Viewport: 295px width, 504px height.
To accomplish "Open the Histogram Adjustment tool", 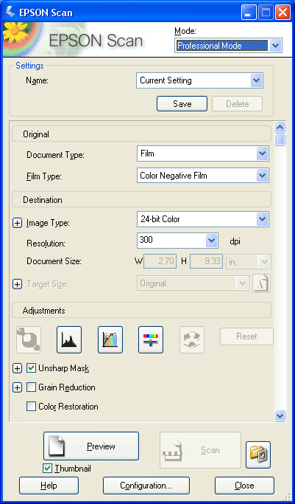I will tap(69, 339).
